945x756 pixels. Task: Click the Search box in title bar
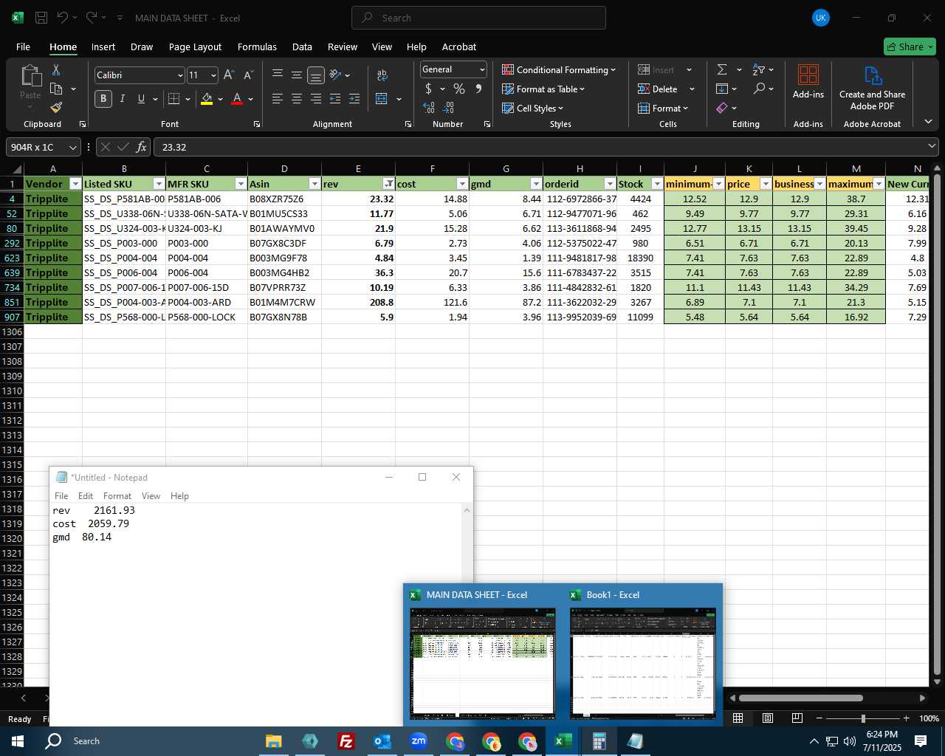(x=478, y=18)
